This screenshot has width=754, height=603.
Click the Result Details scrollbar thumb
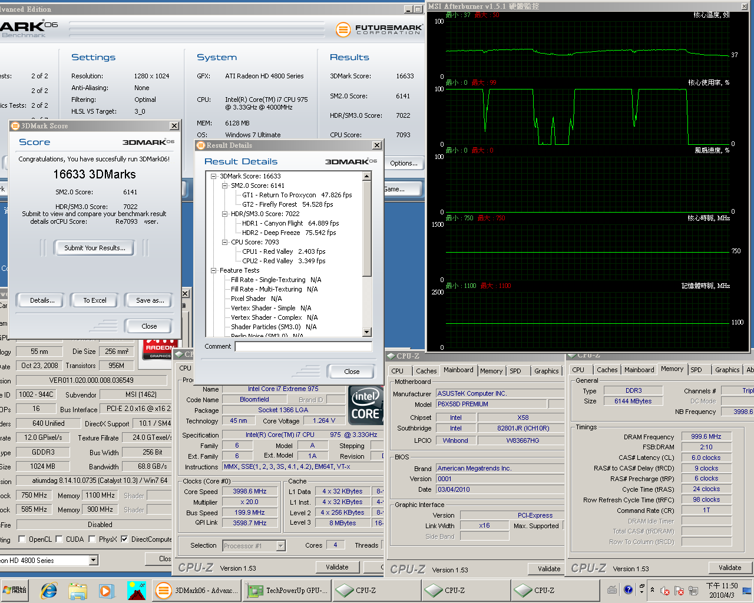tap(367, 228)
